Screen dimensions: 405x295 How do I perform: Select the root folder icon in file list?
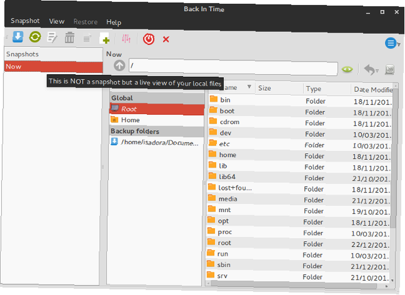point(211,242)
